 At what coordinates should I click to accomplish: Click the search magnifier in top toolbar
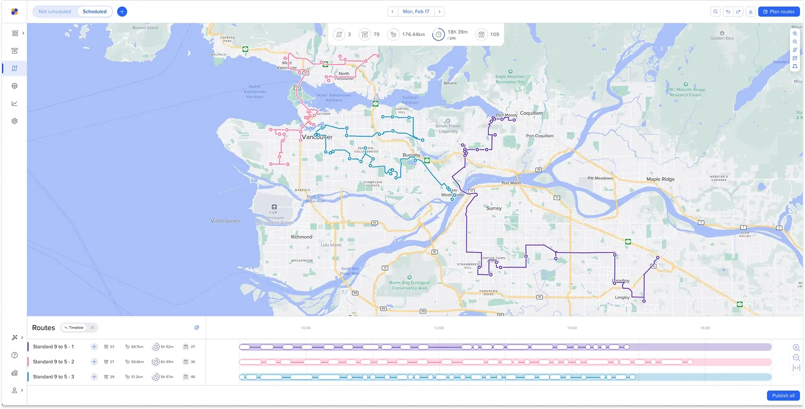coord(715,11)
